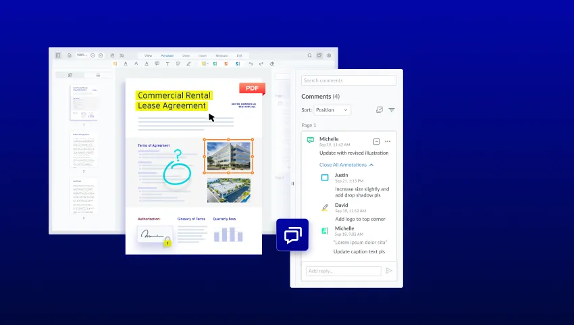
Task: Select the pan hand tool
Action: point(112,55)
